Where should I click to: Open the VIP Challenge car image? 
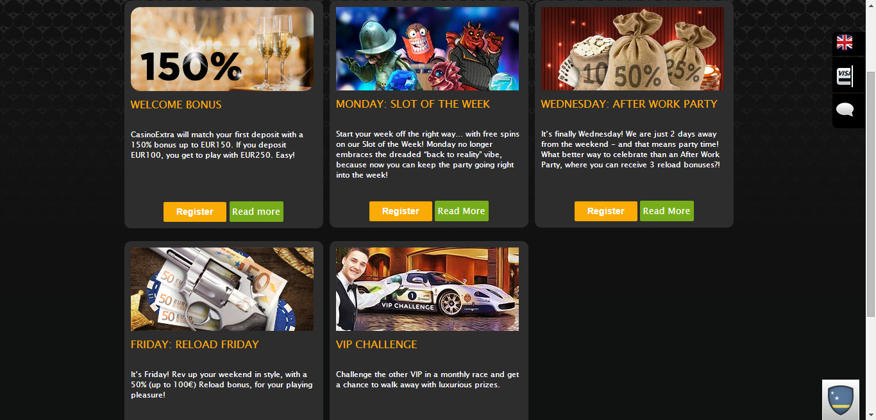(x=427, y=289)
